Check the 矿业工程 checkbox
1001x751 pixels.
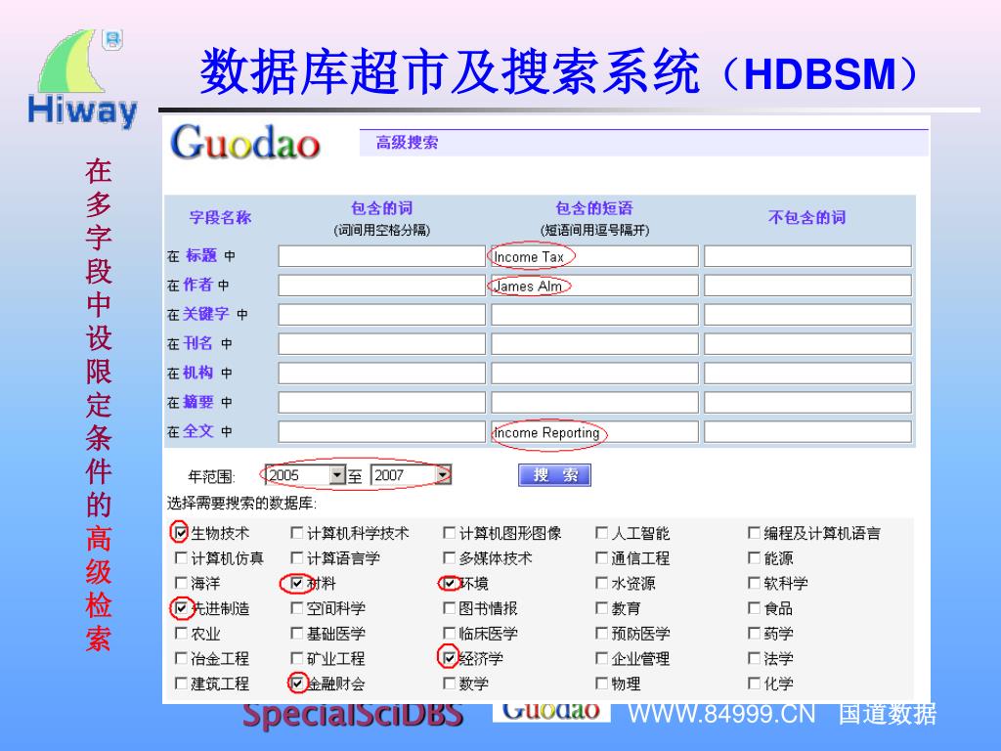point(296,658)
